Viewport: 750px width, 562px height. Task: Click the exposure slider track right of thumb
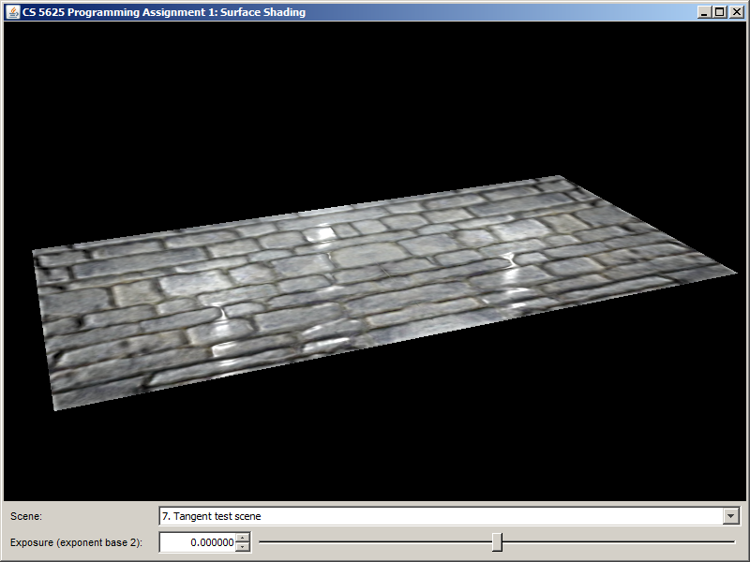tap(619, 542)
